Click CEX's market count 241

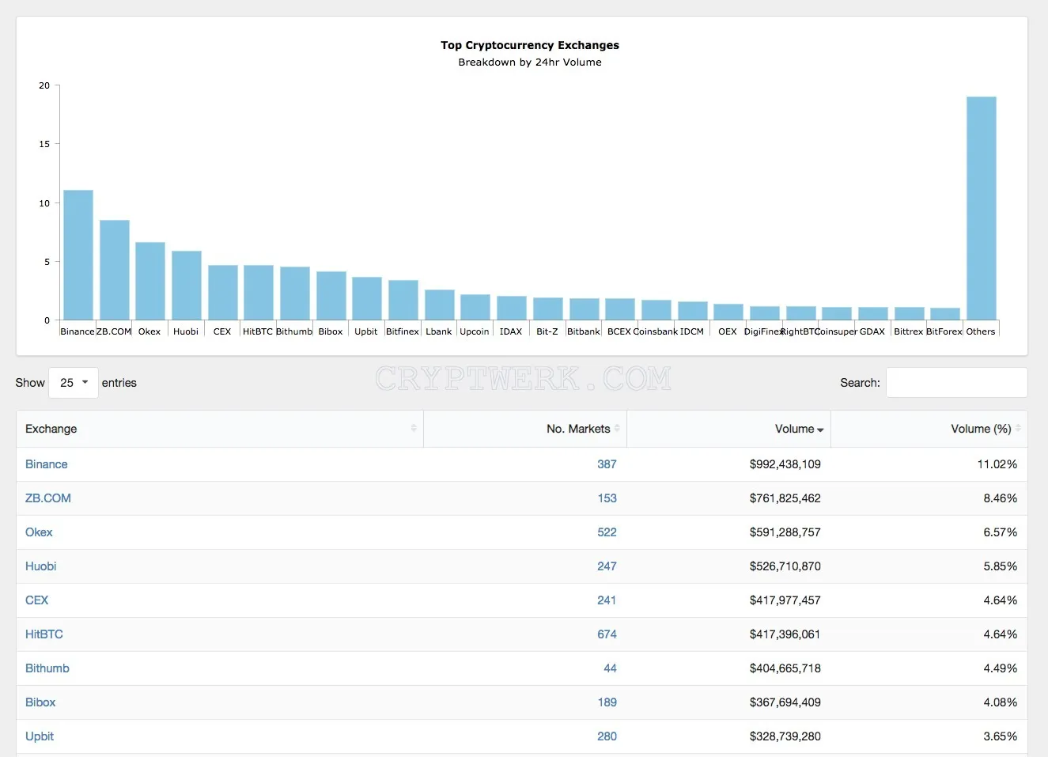coord(607,600)
